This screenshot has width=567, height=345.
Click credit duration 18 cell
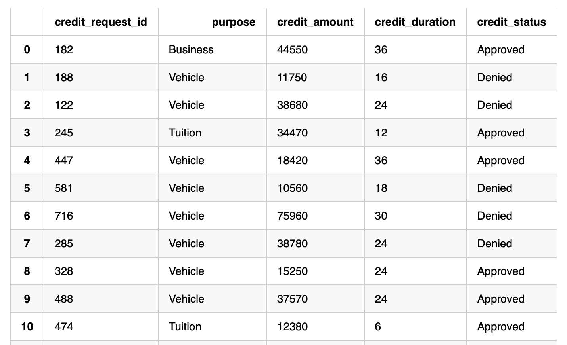click(381, 188)
